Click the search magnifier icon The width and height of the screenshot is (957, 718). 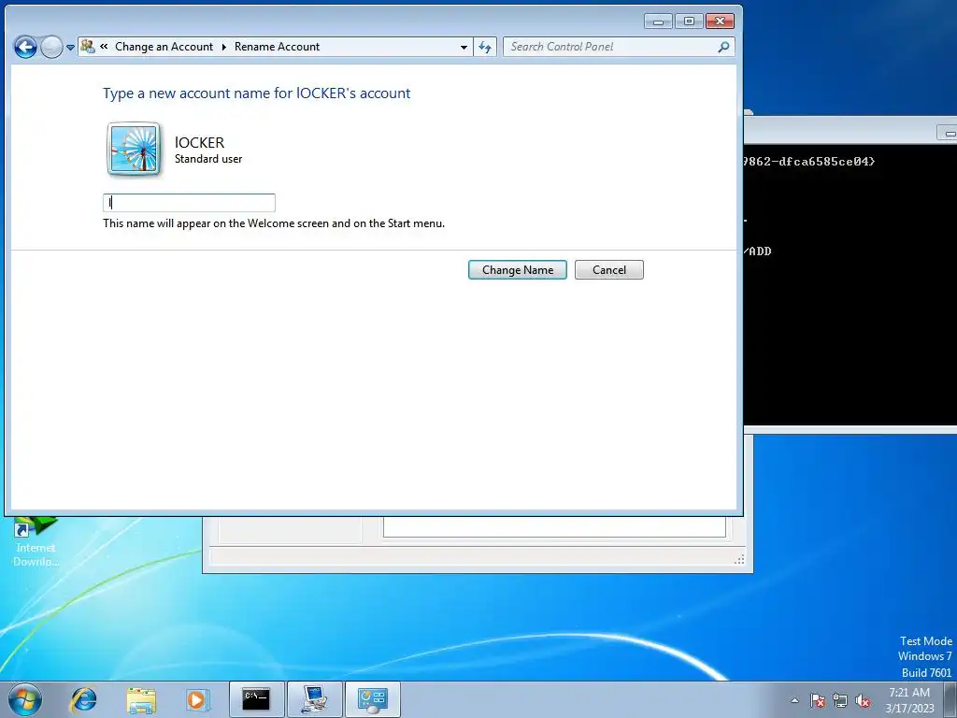point(724,47)
